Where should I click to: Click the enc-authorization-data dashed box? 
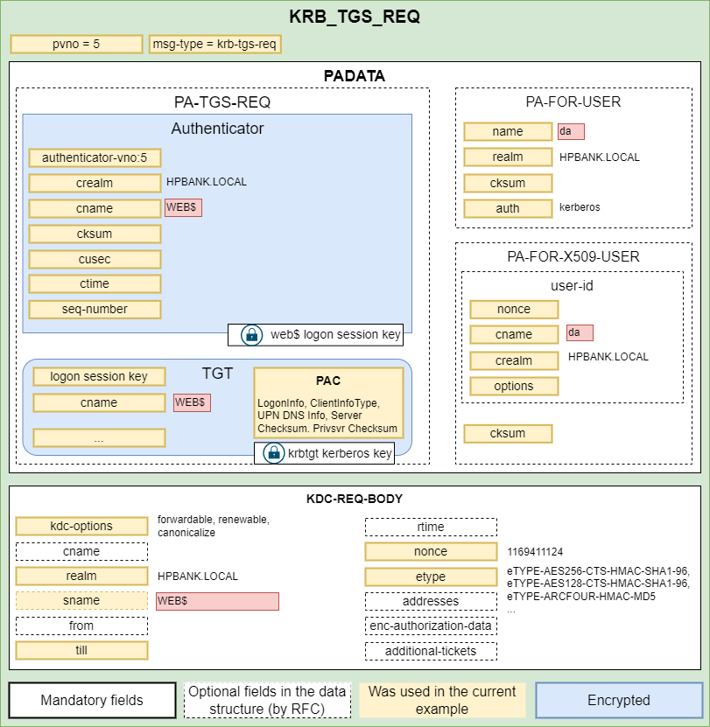431,626
